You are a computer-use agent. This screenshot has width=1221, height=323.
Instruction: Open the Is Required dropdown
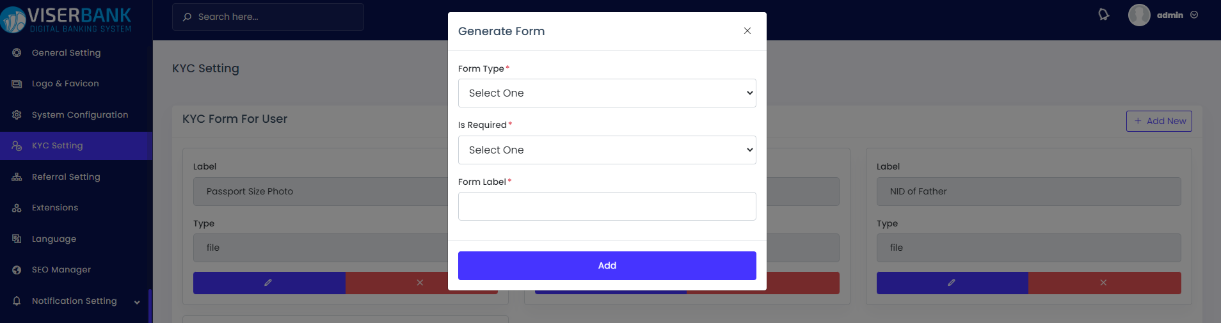(607, 150)
